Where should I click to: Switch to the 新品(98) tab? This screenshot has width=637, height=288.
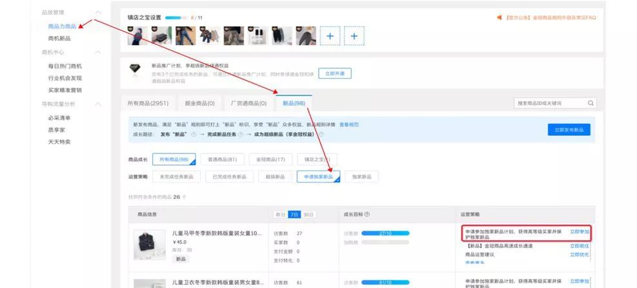294,103
